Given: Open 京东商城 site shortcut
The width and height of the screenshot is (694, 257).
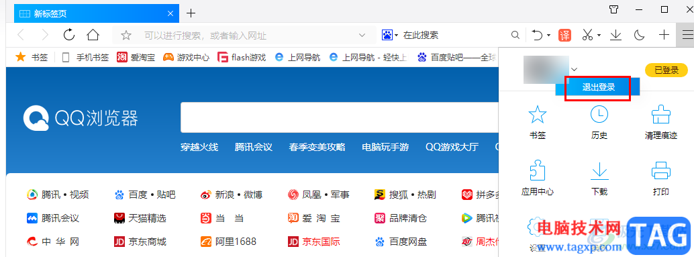Looking at the screenshot, I should [140, 242].
